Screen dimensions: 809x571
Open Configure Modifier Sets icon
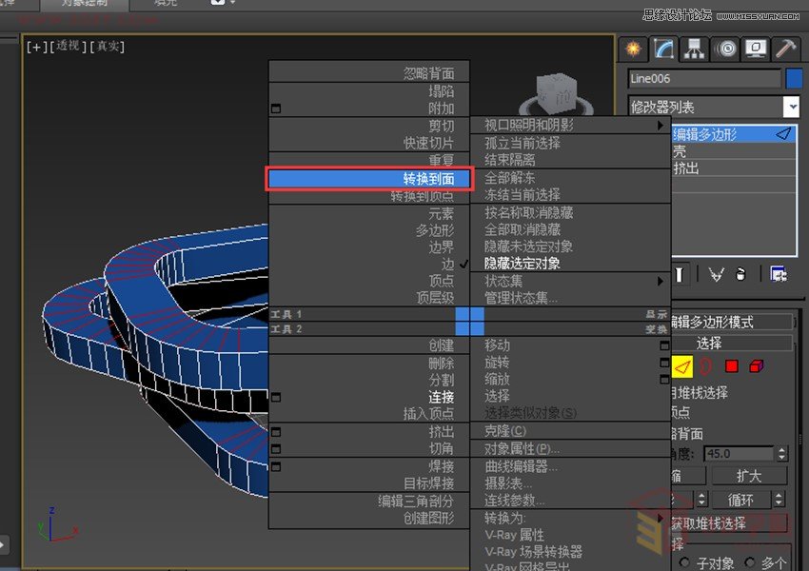[779, 274]
